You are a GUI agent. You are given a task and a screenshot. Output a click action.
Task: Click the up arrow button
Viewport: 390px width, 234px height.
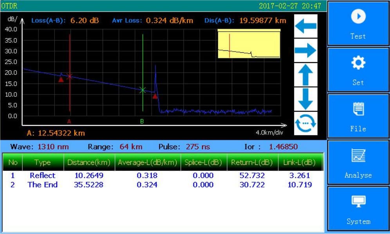click(306, 75)
